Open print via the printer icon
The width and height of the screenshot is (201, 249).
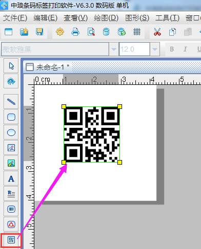pos(75,32)
